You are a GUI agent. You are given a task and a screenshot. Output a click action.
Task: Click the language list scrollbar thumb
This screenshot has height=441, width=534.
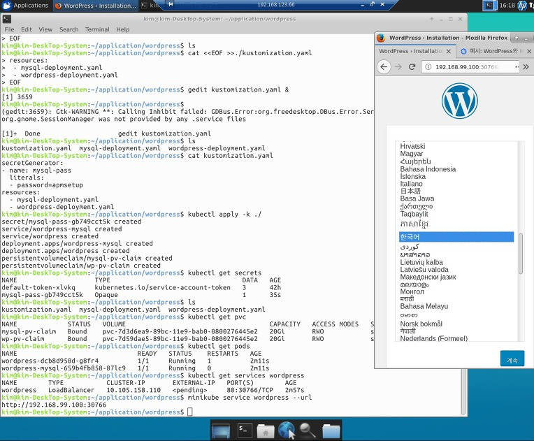pyautogui.click(x=521, y=254)
